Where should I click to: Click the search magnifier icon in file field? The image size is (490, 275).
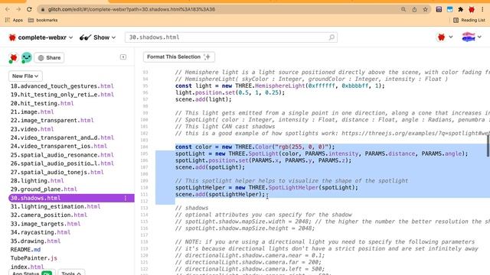click(x=332, y=37)
